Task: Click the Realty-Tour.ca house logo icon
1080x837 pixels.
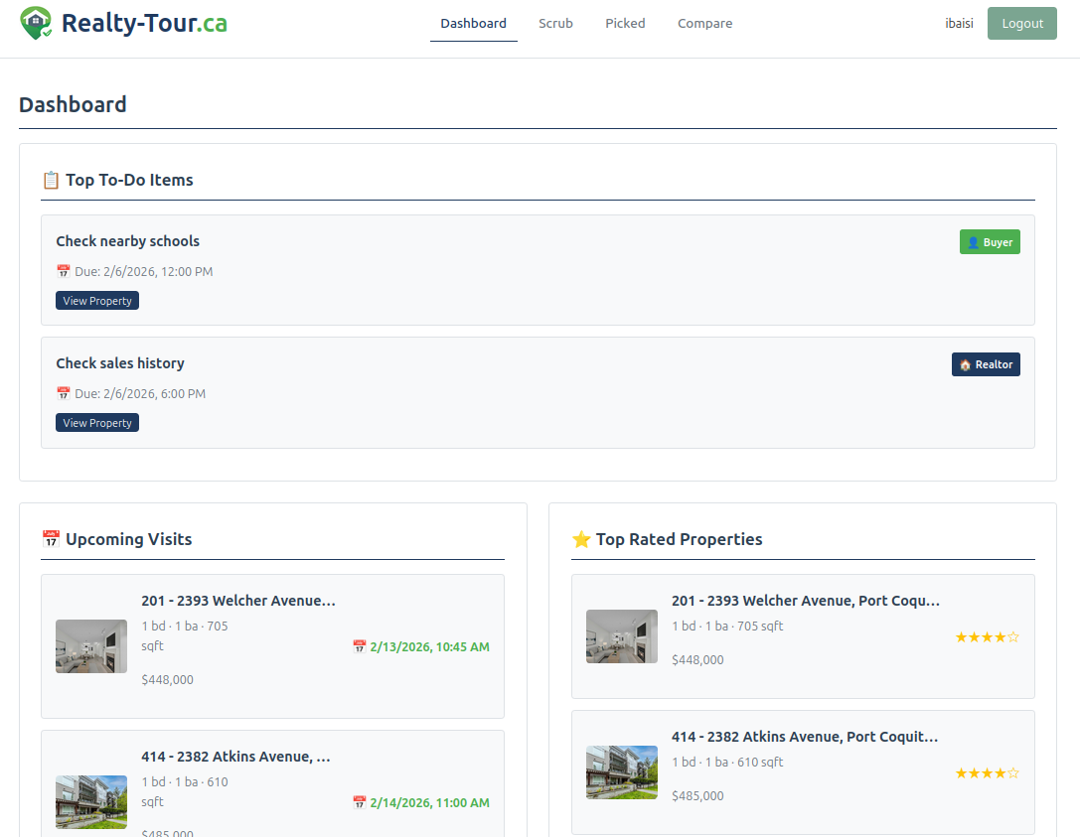Action: pyautogui.click(x=36, y=23)
